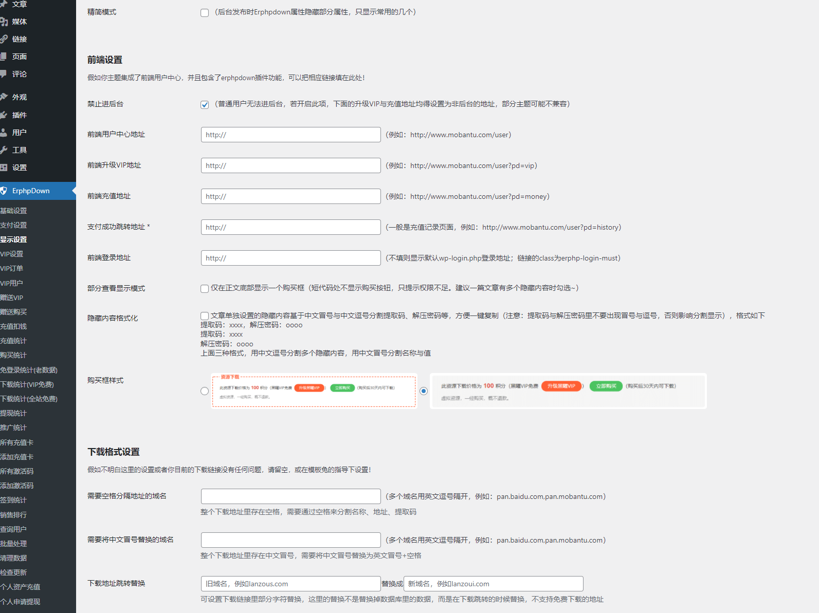Image resolution: width=819 pixels, height=613 pixels.
Task: Open 销售排行 in the sidebar
Action: pos(13,515)
